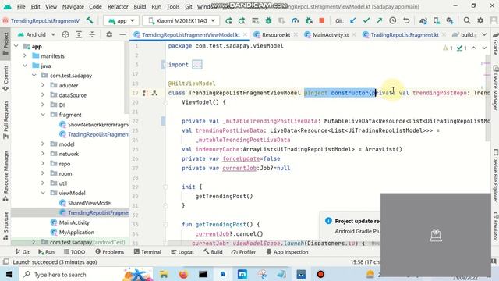Toggle the Structure side panel
Image resolution: width=499 pixels, height=281 pixels.
pos(5,226)
